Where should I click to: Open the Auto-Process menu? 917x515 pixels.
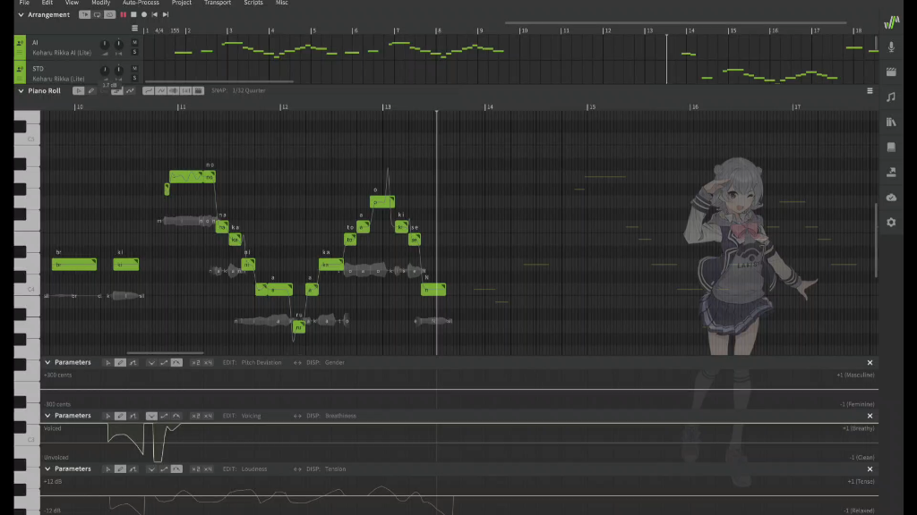(x=141, y=3)
